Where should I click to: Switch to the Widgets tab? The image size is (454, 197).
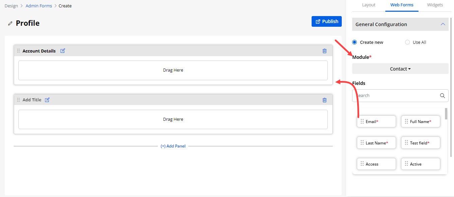click(x=435, y=5)
